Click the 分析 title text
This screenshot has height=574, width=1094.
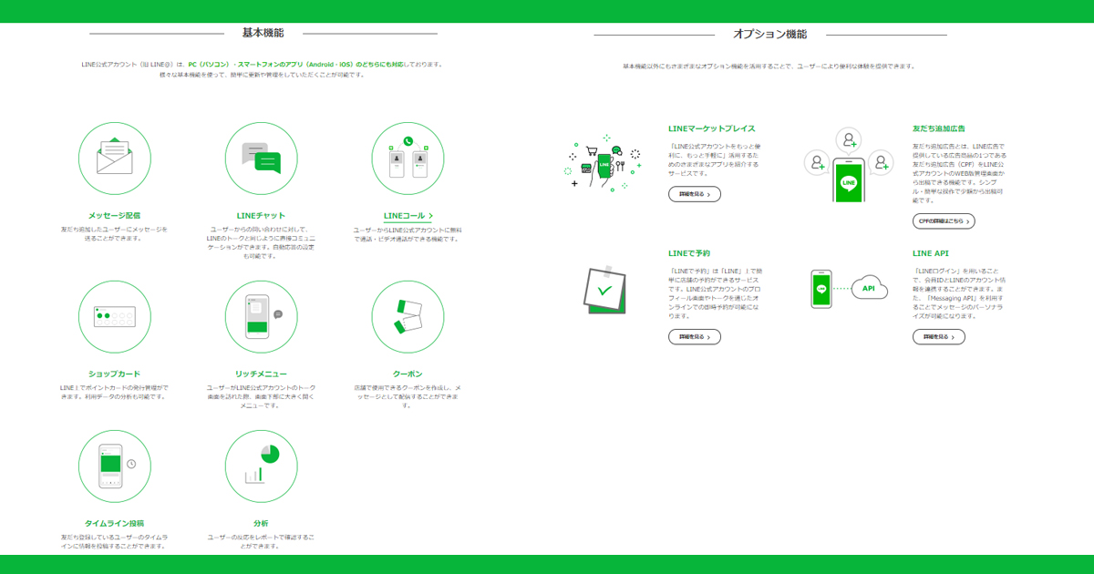261,524
